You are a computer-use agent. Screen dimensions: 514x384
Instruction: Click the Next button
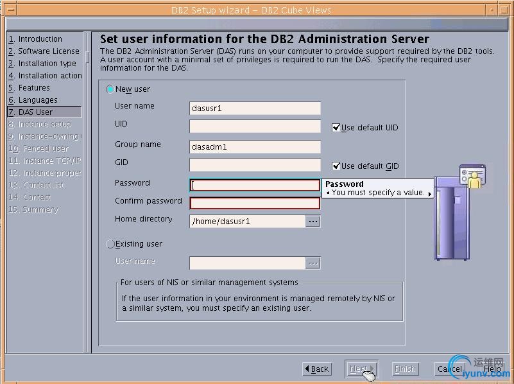click(361, 369)
